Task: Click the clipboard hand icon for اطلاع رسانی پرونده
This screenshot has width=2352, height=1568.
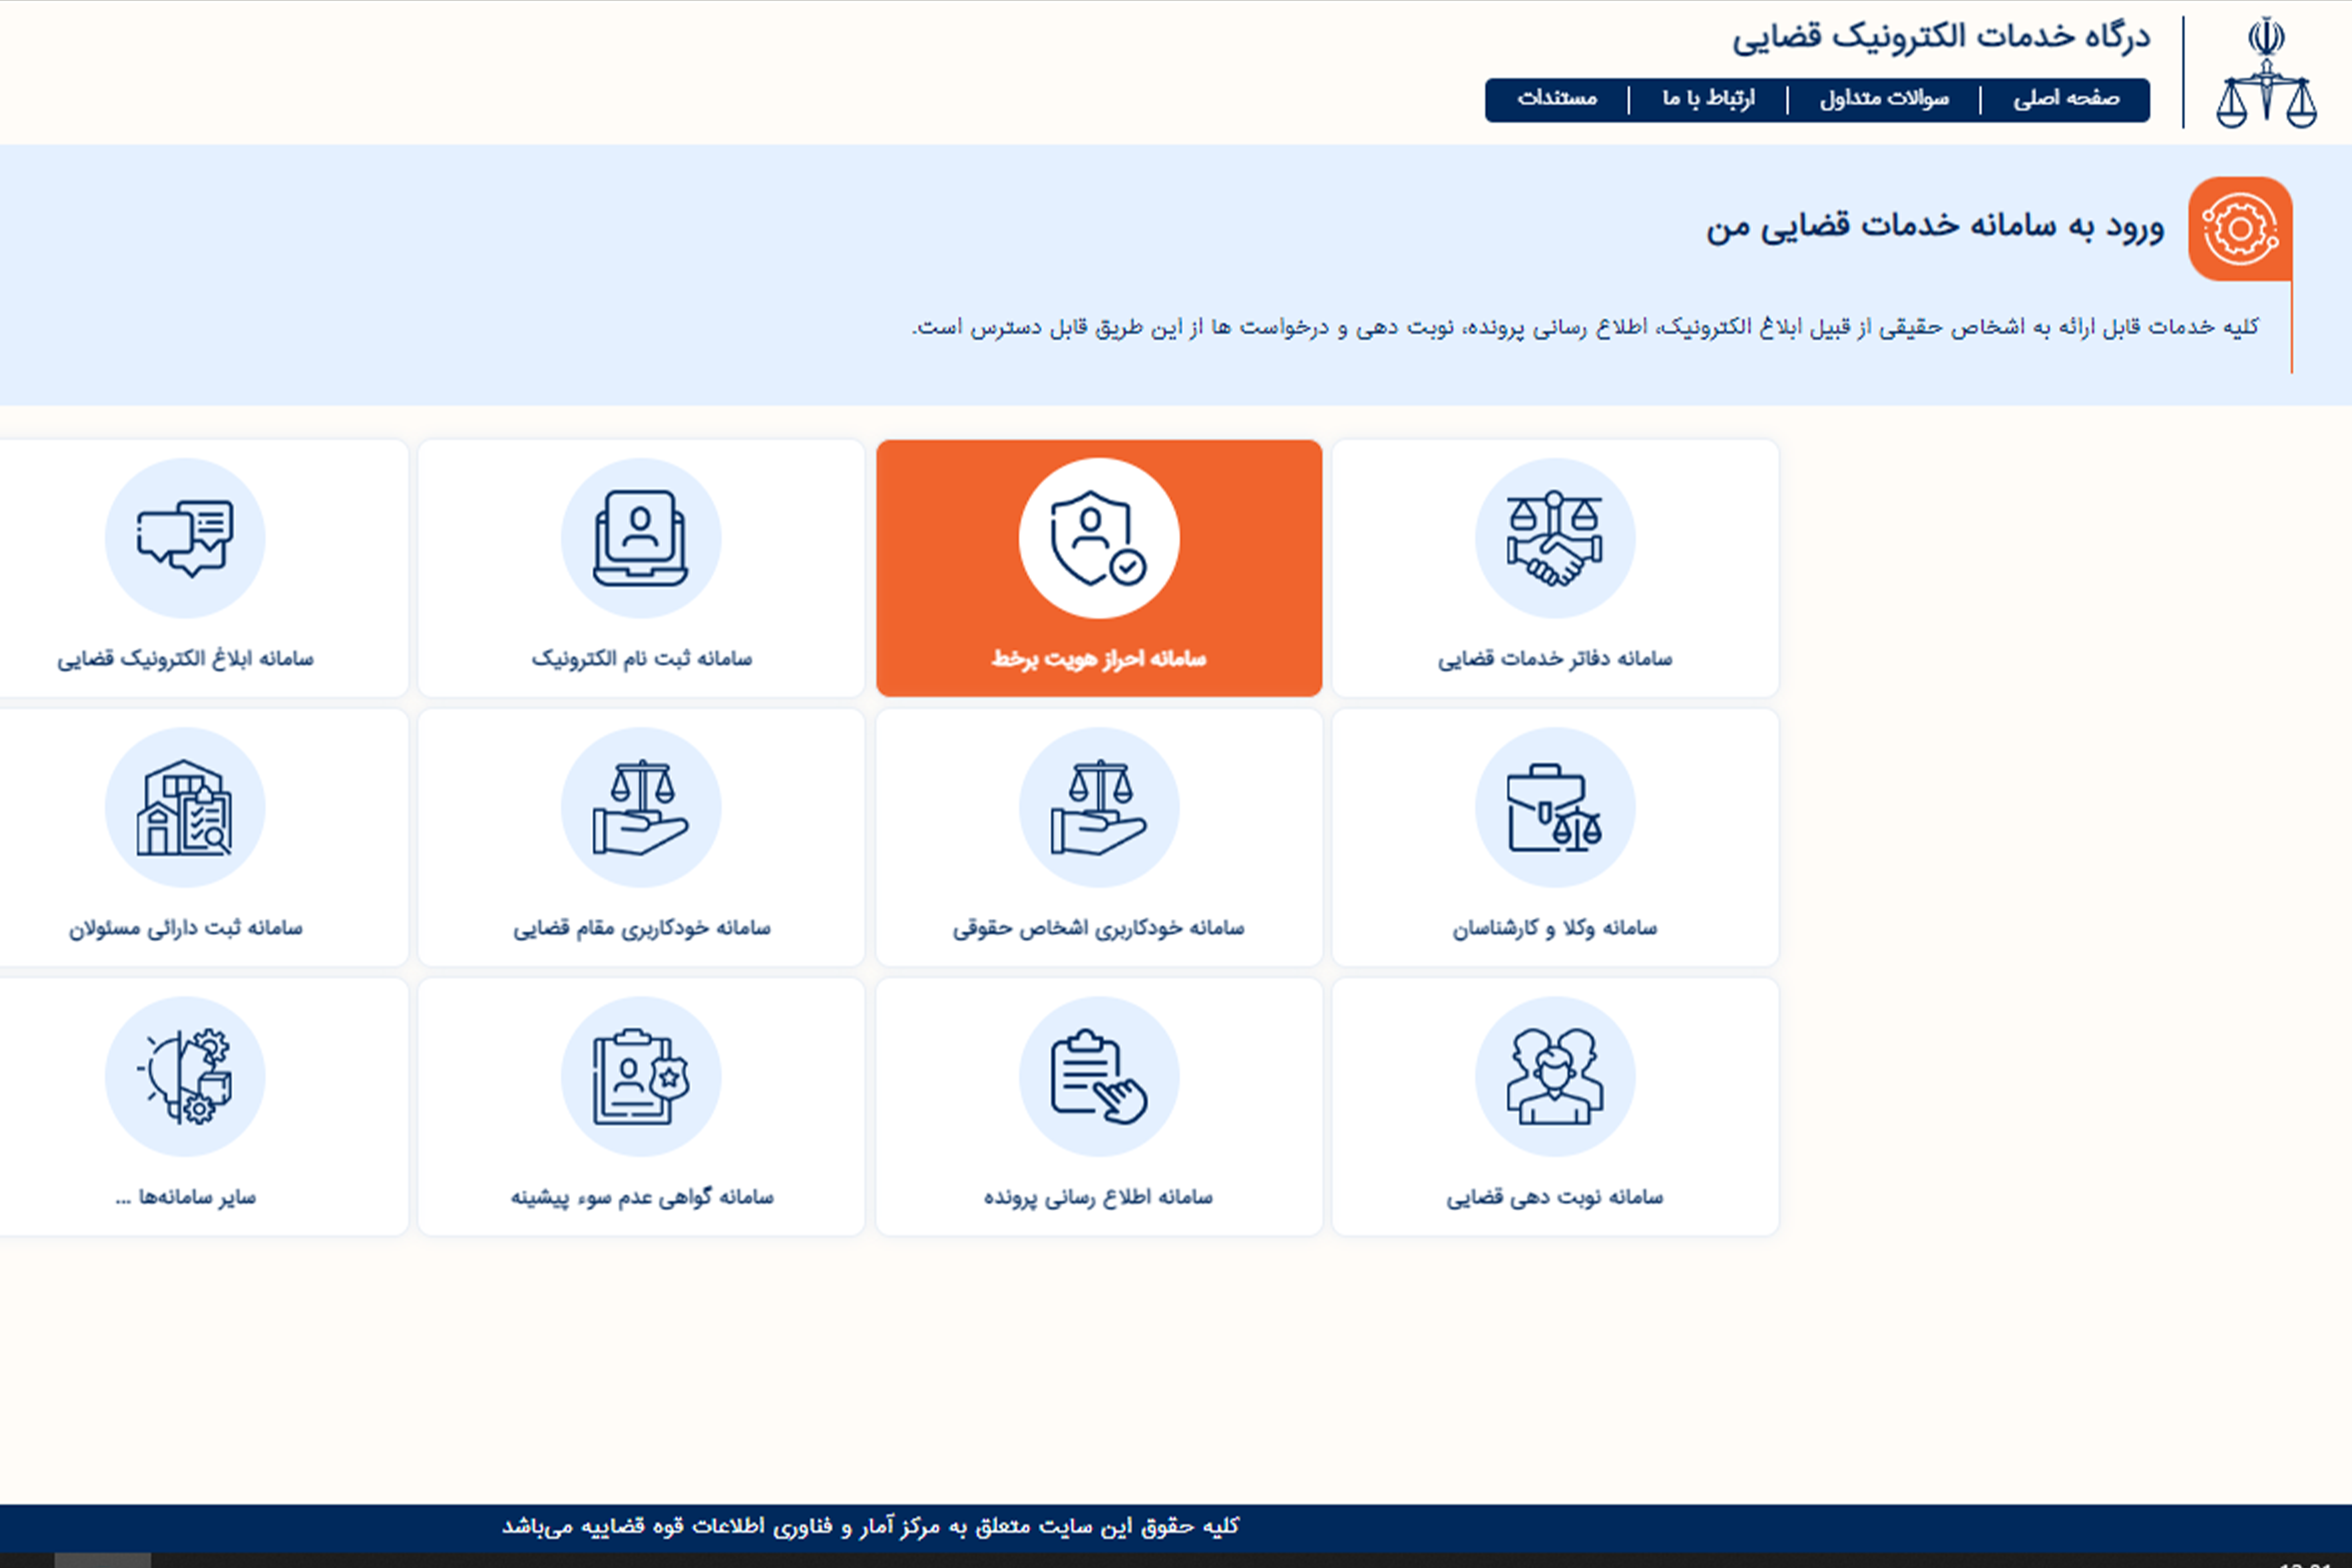Action: click(x=1099, y=1076)
